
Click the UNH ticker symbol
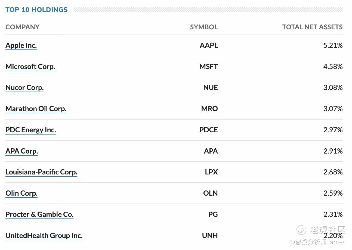[210, 236]
